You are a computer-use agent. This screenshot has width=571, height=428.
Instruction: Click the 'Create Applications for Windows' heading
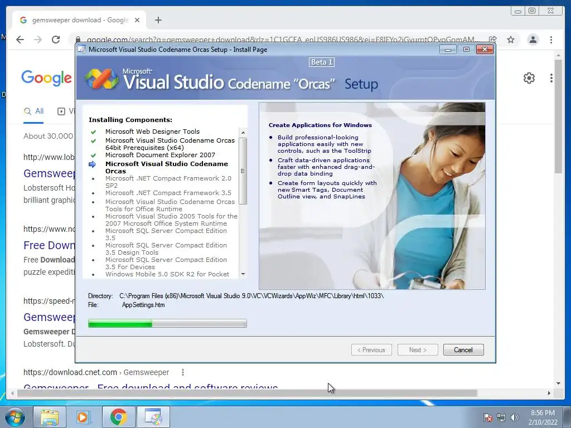320,125
